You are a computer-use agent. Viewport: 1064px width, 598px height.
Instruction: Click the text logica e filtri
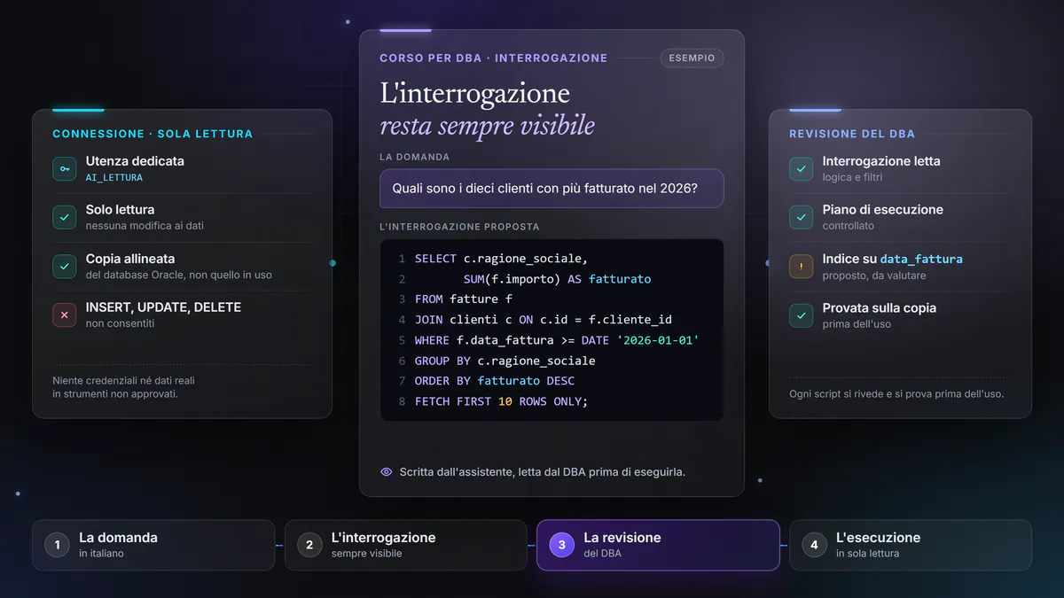[852, 177]
